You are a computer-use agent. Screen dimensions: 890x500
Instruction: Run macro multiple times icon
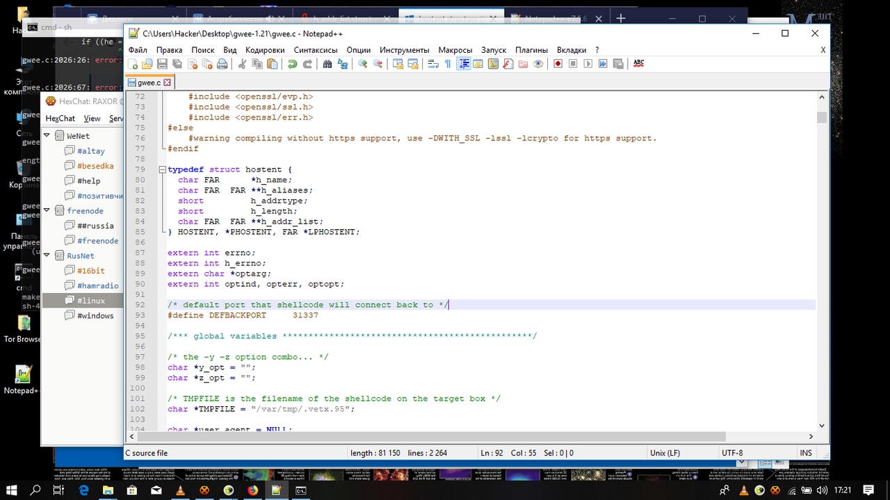pyautogui.click(x=603, y=64)
